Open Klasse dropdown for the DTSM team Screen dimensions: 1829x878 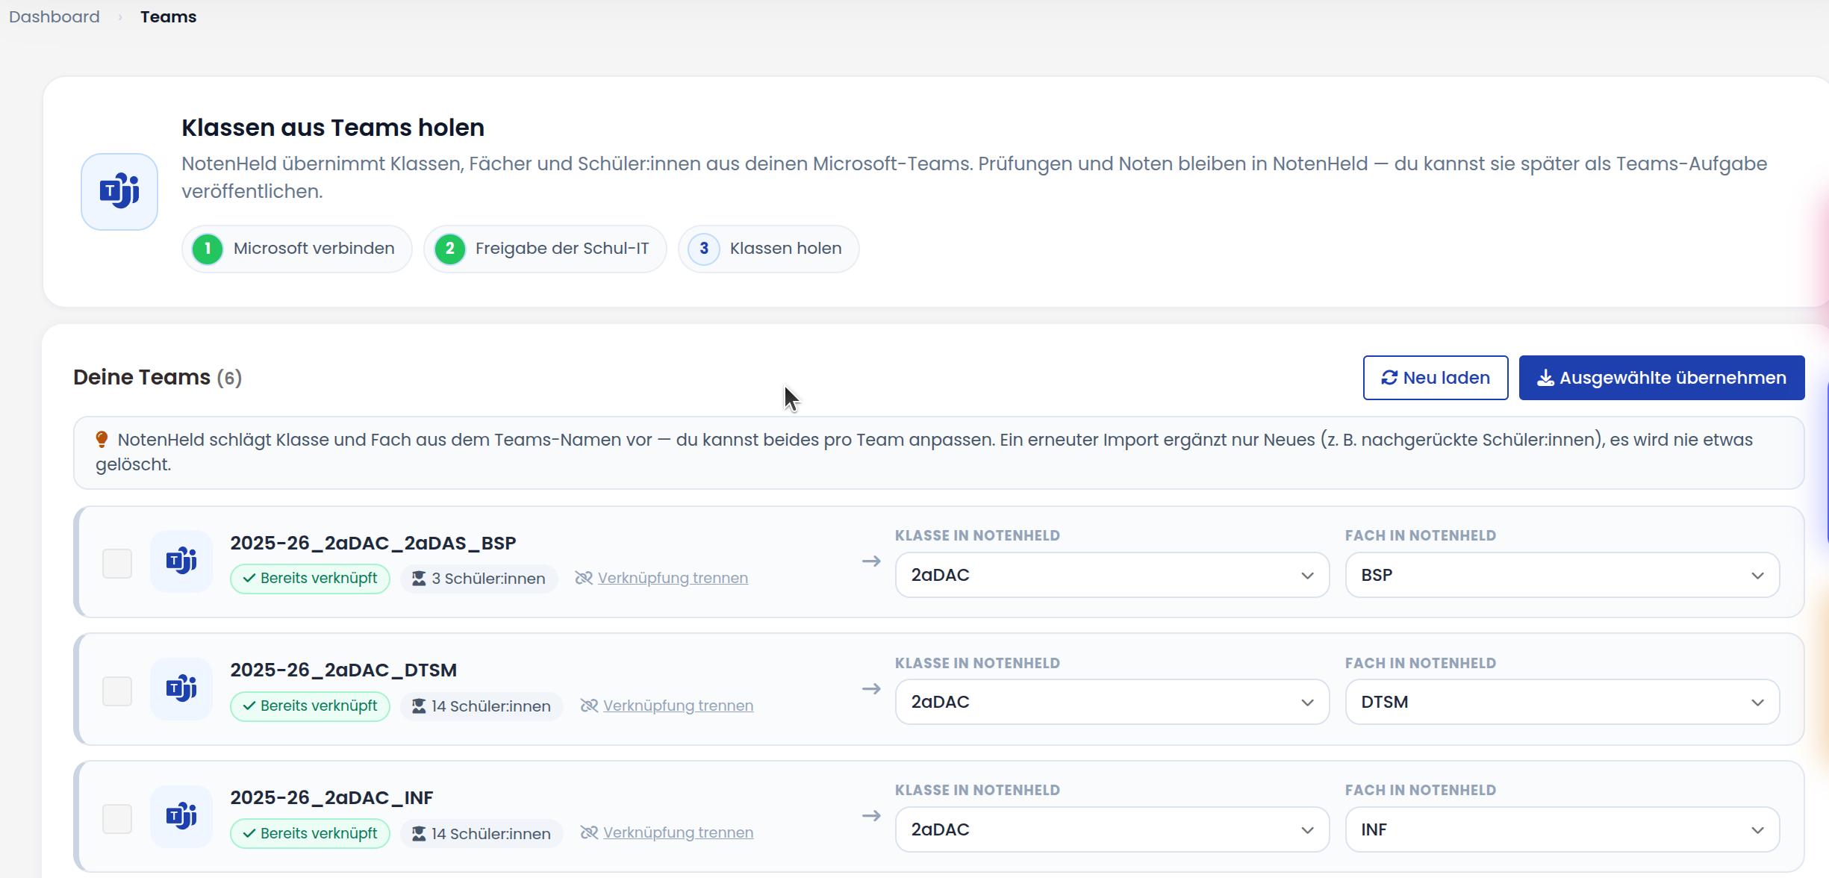point(1112,702)
